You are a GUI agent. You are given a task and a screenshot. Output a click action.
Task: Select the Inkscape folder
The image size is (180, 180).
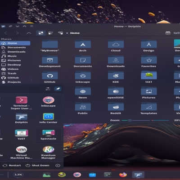click(x=83, y=77)
